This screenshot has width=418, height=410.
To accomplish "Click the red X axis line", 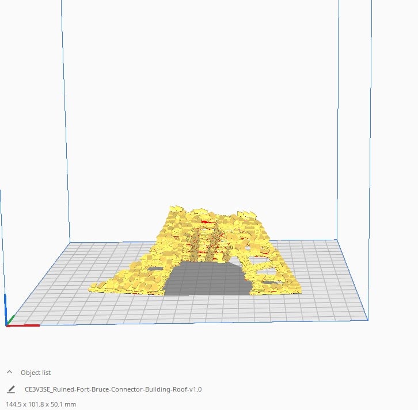I will (26, 325).
